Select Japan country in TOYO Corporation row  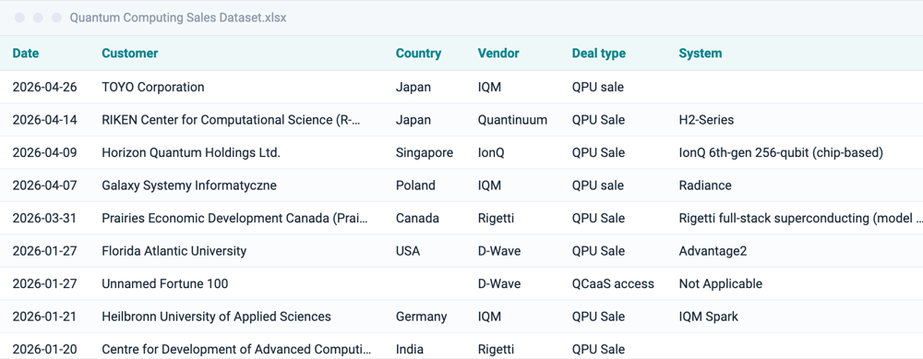pos(413,87)
